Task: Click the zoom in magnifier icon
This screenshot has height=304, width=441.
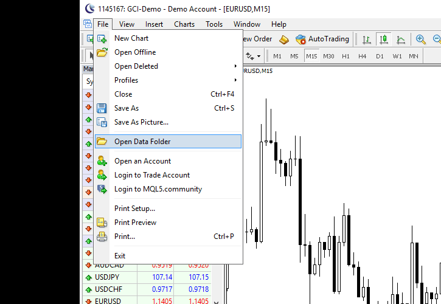Action: [x=420, y=39]
